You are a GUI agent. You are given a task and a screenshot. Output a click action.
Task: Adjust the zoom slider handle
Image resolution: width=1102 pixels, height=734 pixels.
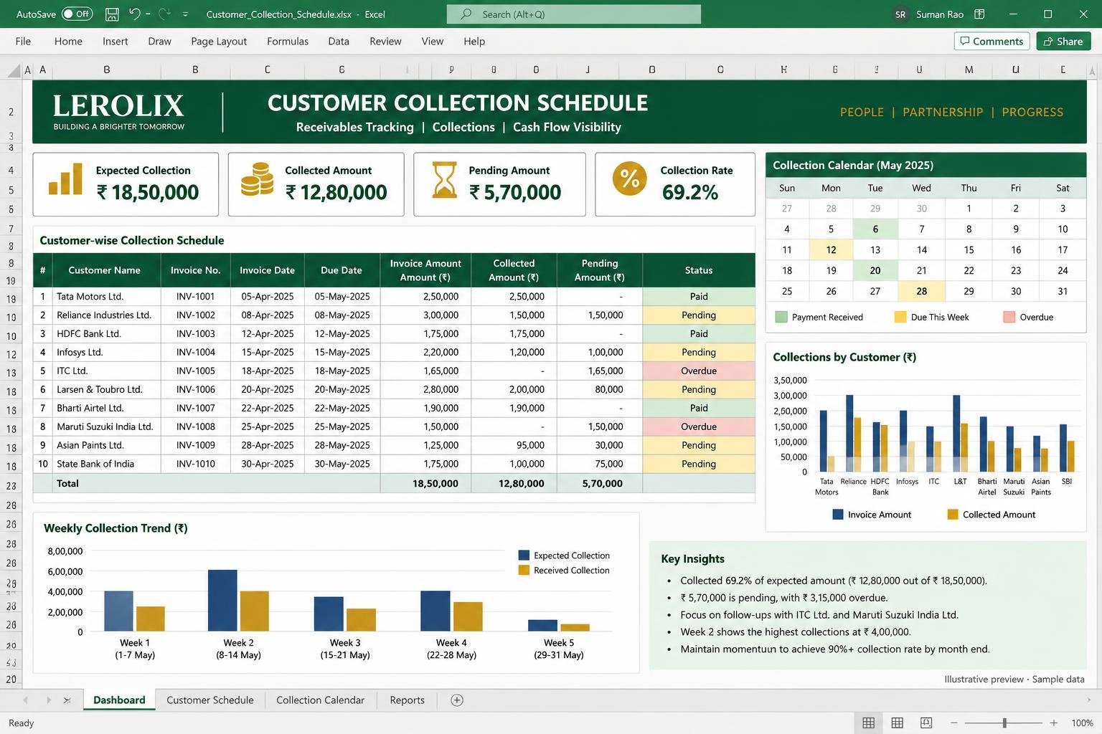pyautogui.click(x=1004, y=723)
